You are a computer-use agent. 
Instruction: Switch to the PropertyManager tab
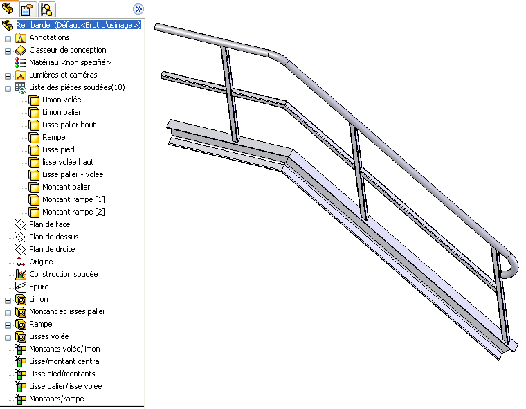(x=27, y=9)
